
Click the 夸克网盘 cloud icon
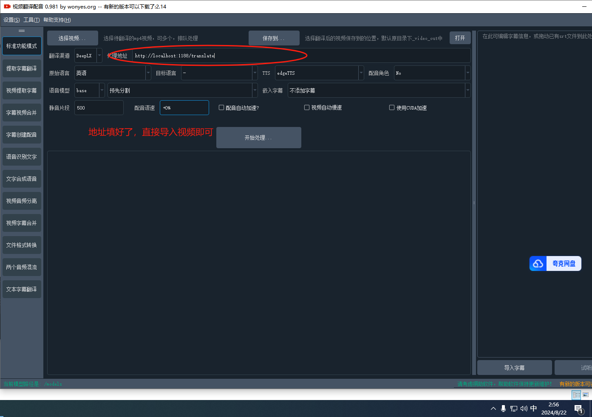click(x=538, y=264)
